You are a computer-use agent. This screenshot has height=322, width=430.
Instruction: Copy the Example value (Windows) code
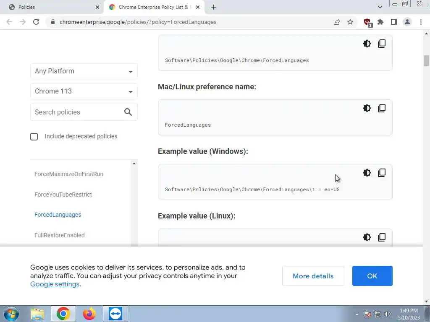[382, 173]
